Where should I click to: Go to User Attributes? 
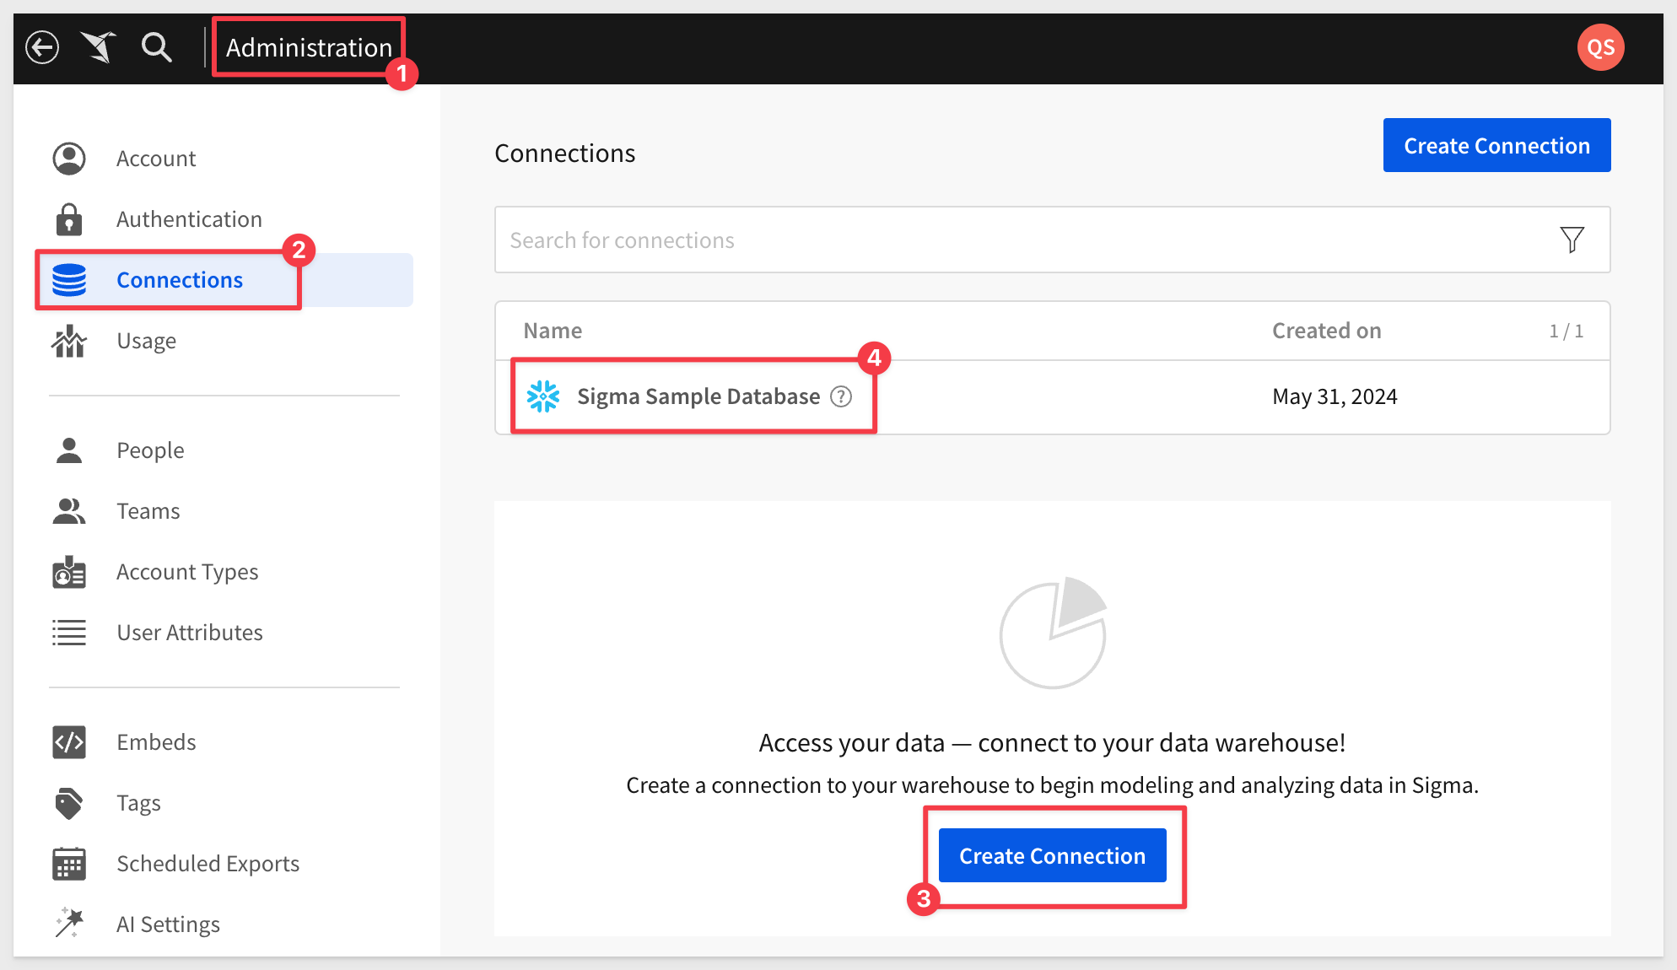(x=190, y=633)
